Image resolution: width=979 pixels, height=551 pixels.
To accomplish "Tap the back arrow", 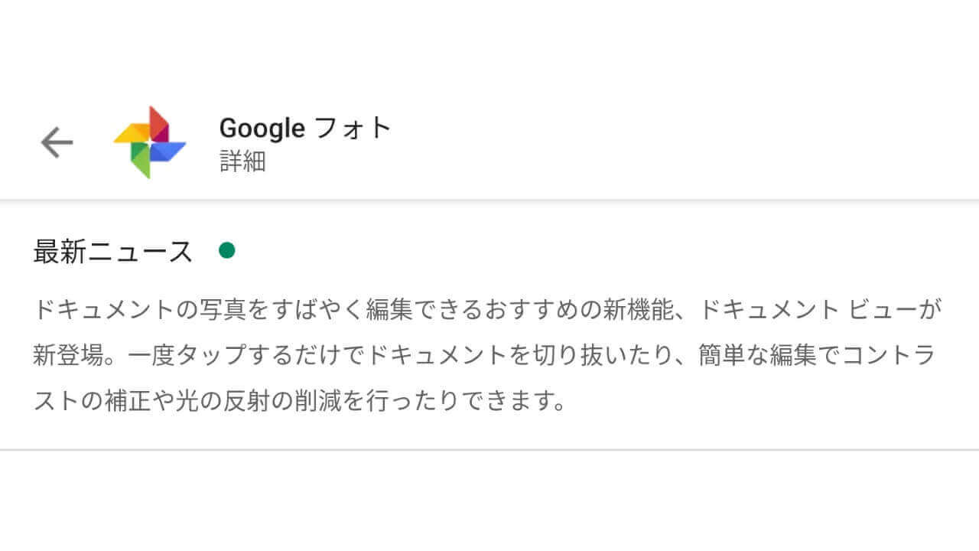I will point(57,142).
